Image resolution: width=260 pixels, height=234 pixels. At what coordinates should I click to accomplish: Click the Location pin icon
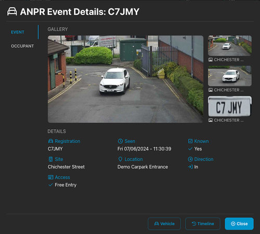120,159
